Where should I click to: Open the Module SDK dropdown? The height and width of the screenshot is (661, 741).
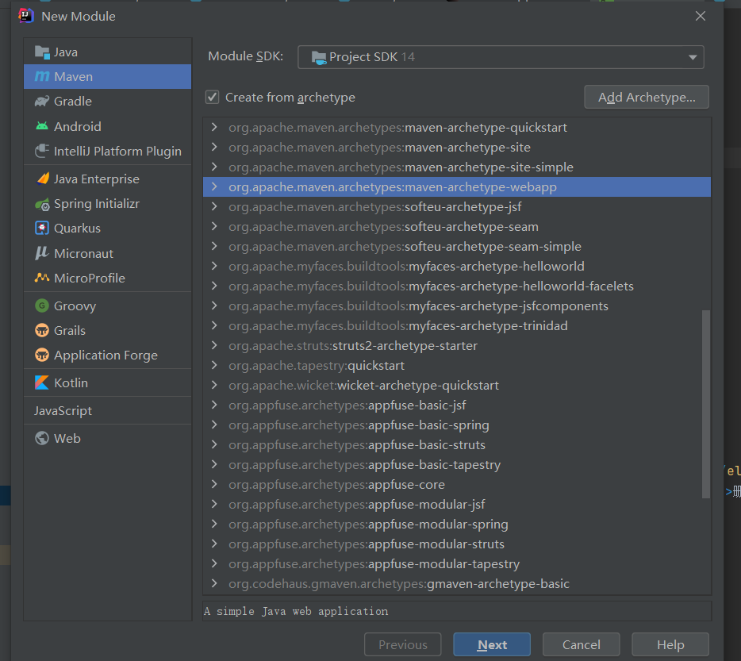click(501, 57)
